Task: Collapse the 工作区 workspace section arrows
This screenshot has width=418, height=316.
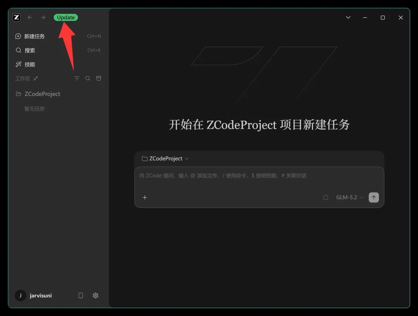Action: click(36, 79)
